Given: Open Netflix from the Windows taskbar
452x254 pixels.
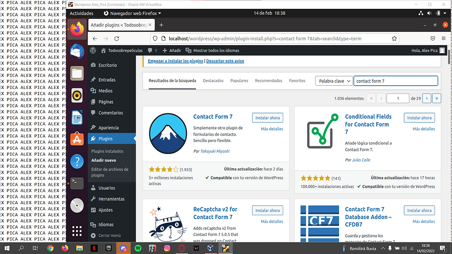Looking at the screenshot, I should click(94, 248).
